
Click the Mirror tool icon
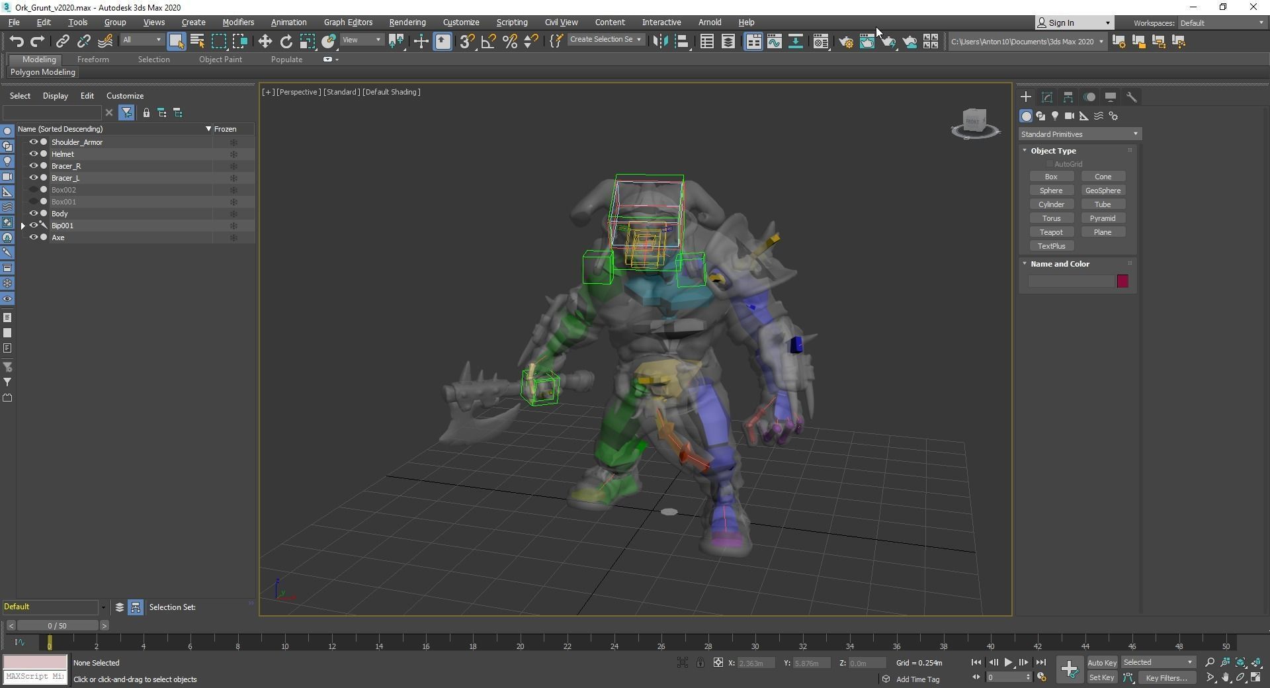(x=659, y=42)
